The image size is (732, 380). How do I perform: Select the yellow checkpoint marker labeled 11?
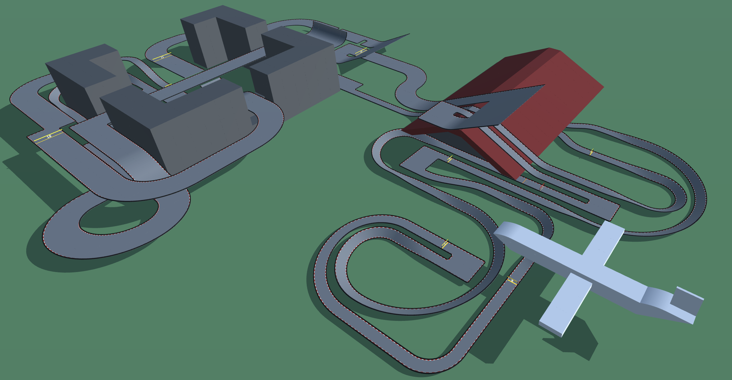click(x=162, y=57)
